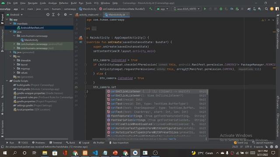
Task: Open the Profiler tool window
Action: point(99,143)
